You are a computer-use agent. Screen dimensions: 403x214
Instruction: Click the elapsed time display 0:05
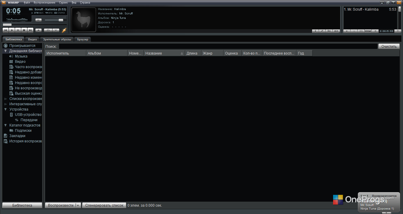click(x=14, y=11)
